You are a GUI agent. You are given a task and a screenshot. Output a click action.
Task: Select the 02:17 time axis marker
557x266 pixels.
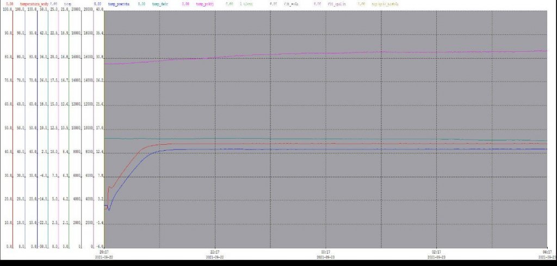(x=436, y=252)
